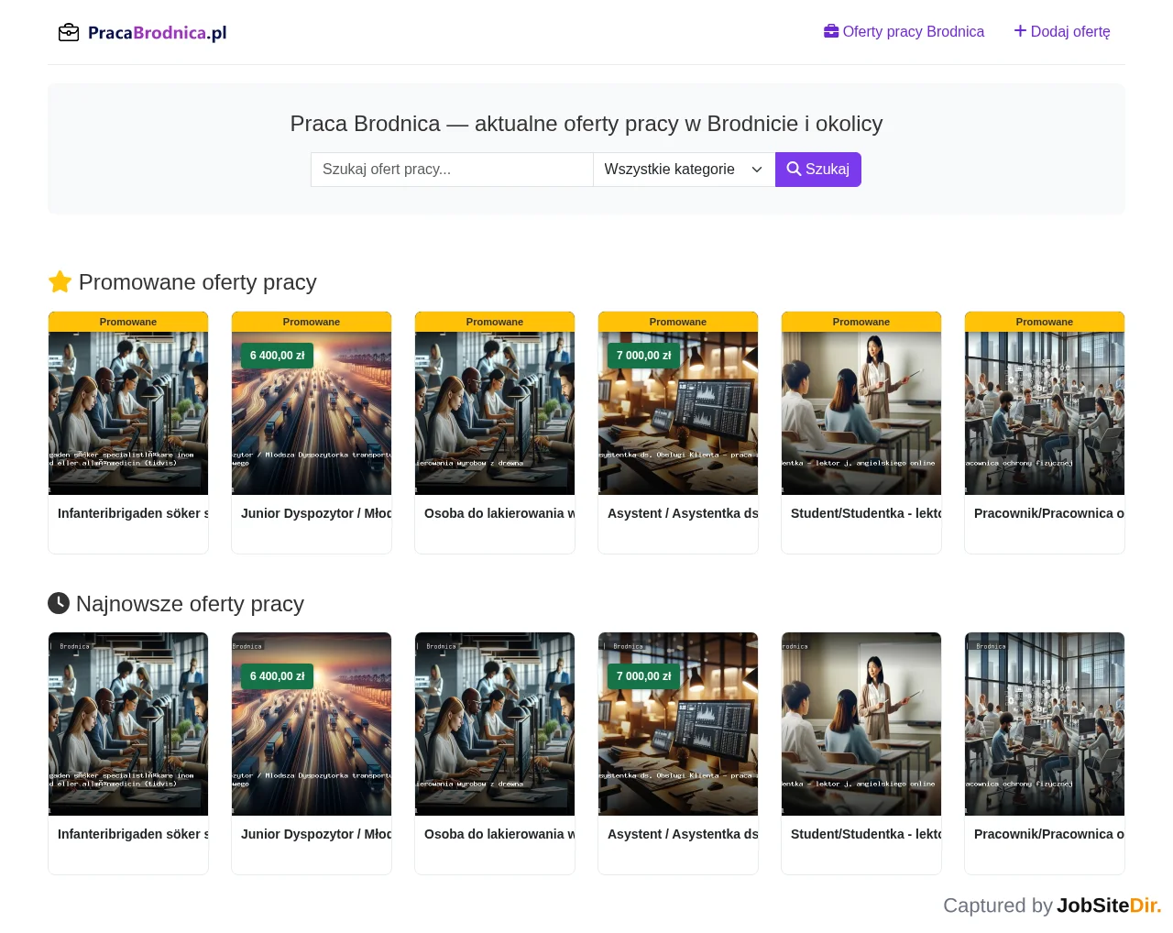Click 6 400,00 zł badge in newest offers
Image resolution: width=1173 pixels, height=933 pixels.
278,676
